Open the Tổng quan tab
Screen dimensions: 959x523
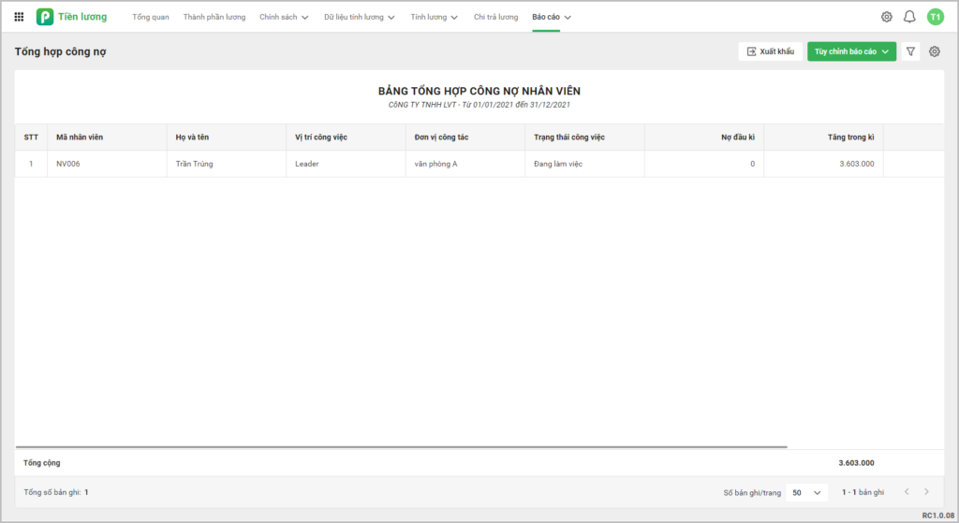point(151,17)
